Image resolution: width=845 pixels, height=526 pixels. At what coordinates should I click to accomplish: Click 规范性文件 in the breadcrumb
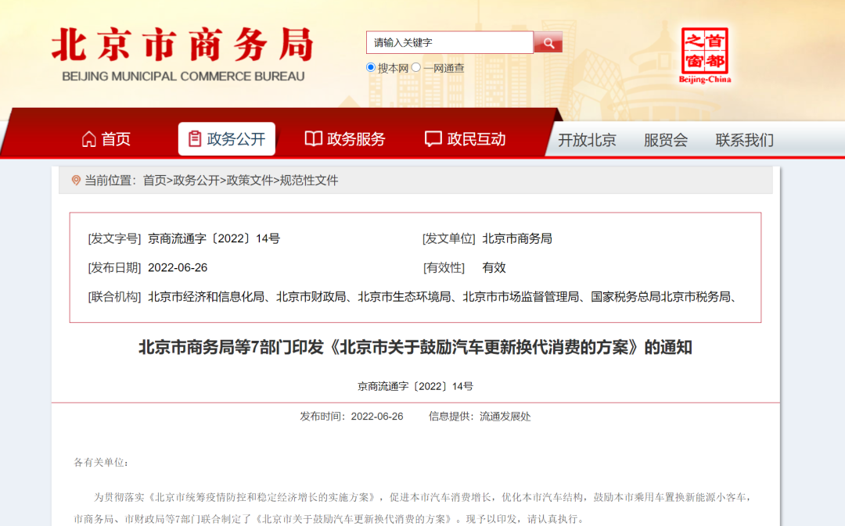pyautogui.click(x=309, y=181)
